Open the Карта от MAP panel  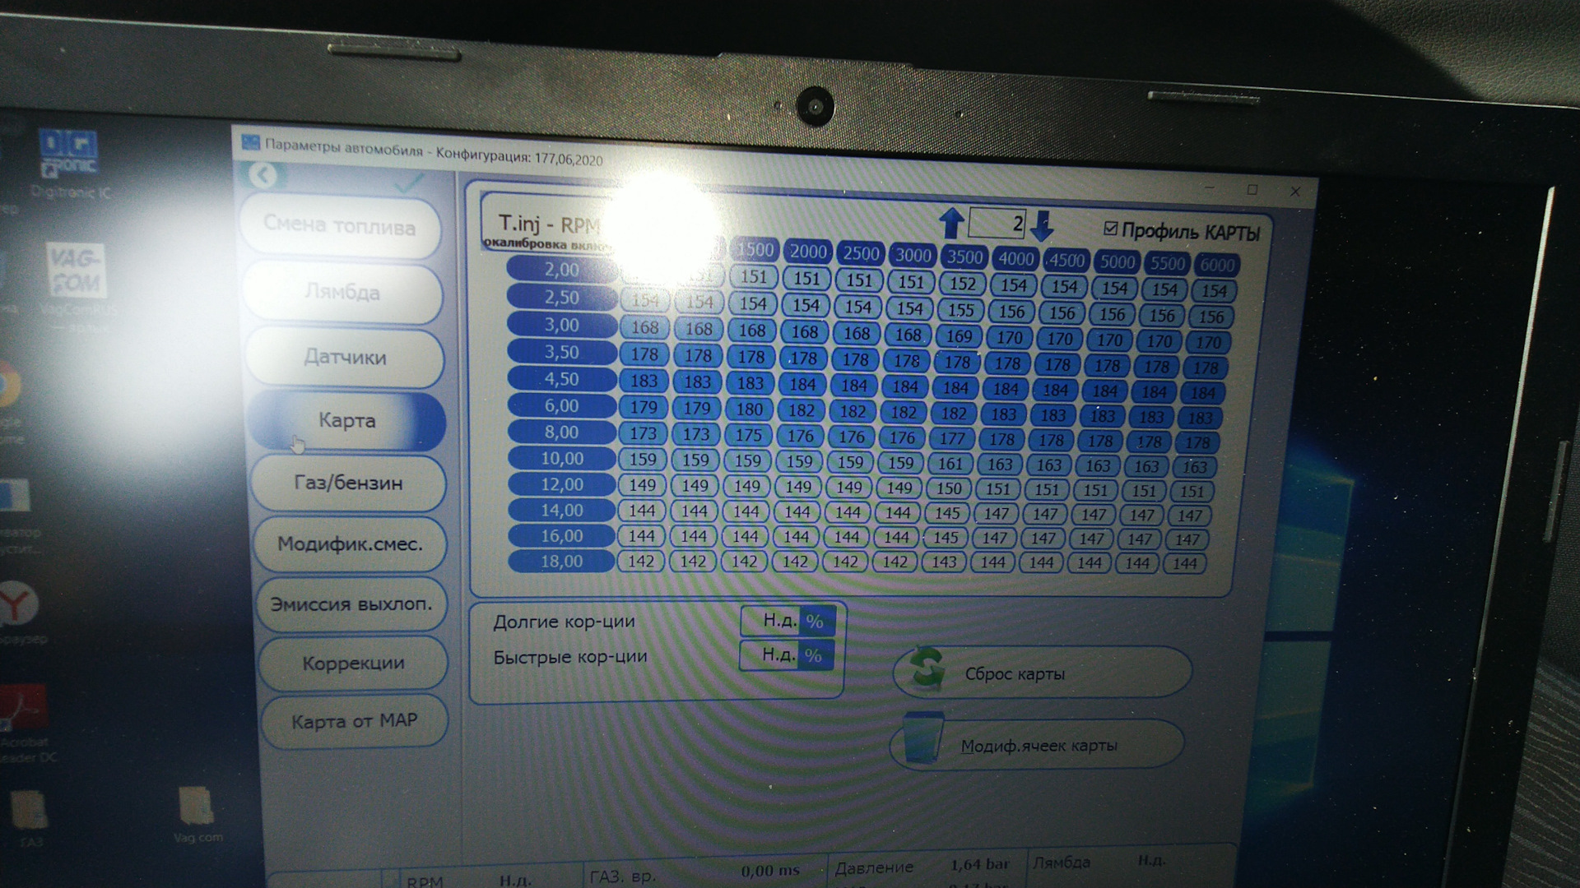coord(347,720)
